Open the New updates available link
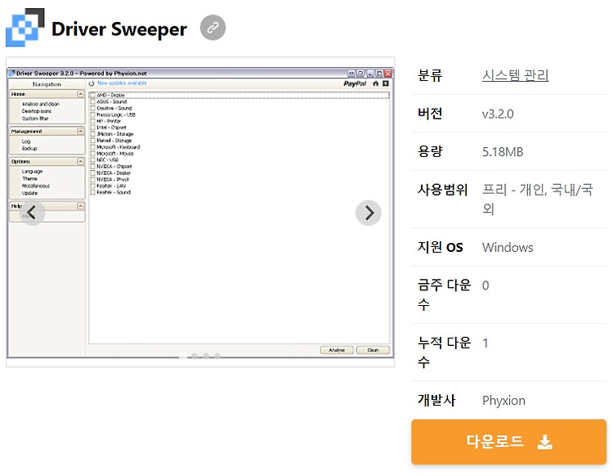This screenshot has width=613, height=476. coord(122,83)
